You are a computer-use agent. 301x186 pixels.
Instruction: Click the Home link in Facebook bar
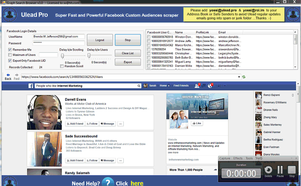pos(163,86)
